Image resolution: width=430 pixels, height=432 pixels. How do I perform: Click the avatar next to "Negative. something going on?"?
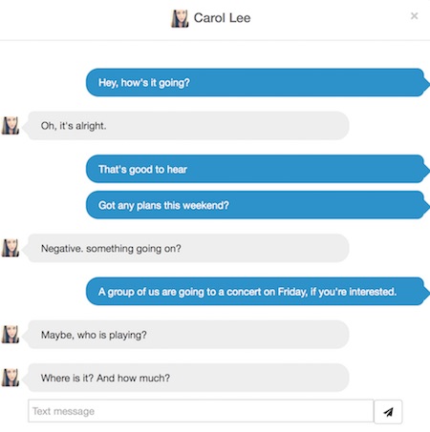tap(11, 248)
